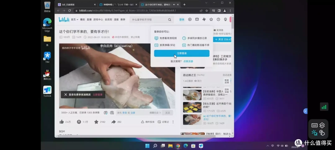Expand the 弹幕礼仪 chevron
Image resolution: width=335 pixels, height=150 pixels.
(160, 113)
